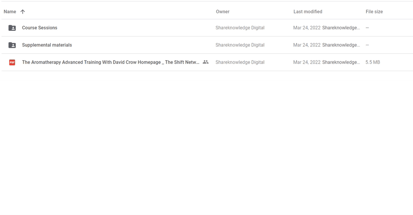Click Mar 24, 2022 date for the PDF
The image size is (413, 215).
306,62
